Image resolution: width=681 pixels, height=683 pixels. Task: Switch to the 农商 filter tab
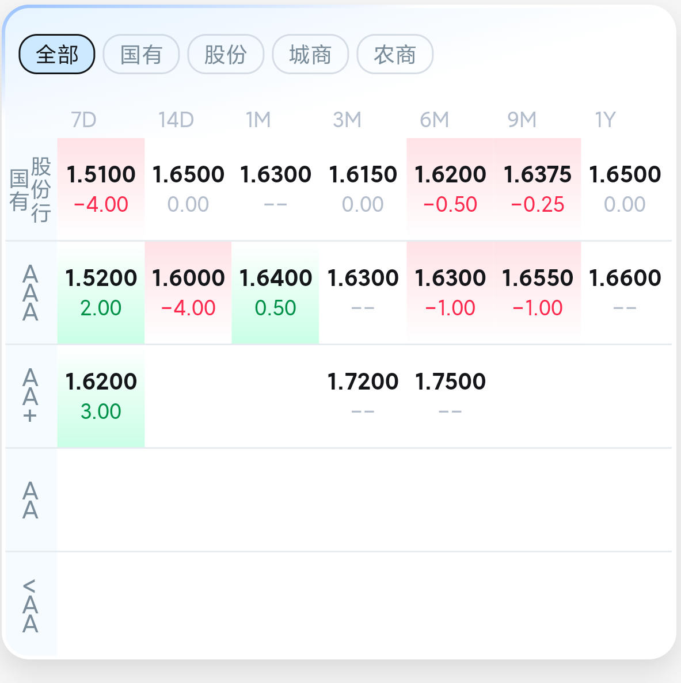point(395,55)
